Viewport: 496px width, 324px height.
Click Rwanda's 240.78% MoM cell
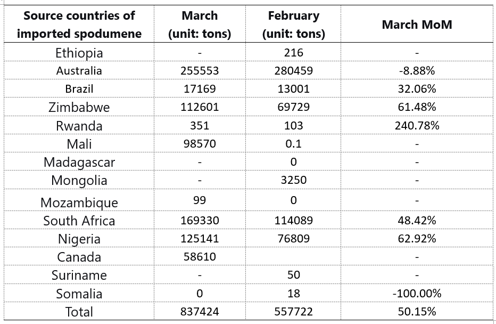point(417,126)
